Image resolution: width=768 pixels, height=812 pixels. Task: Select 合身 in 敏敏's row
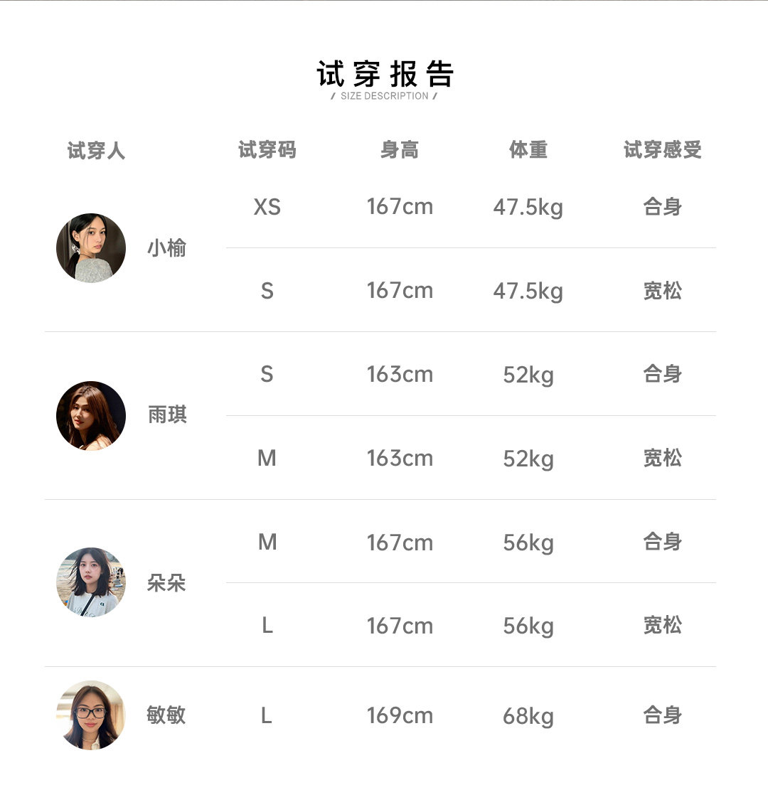[x=662, y=715]
